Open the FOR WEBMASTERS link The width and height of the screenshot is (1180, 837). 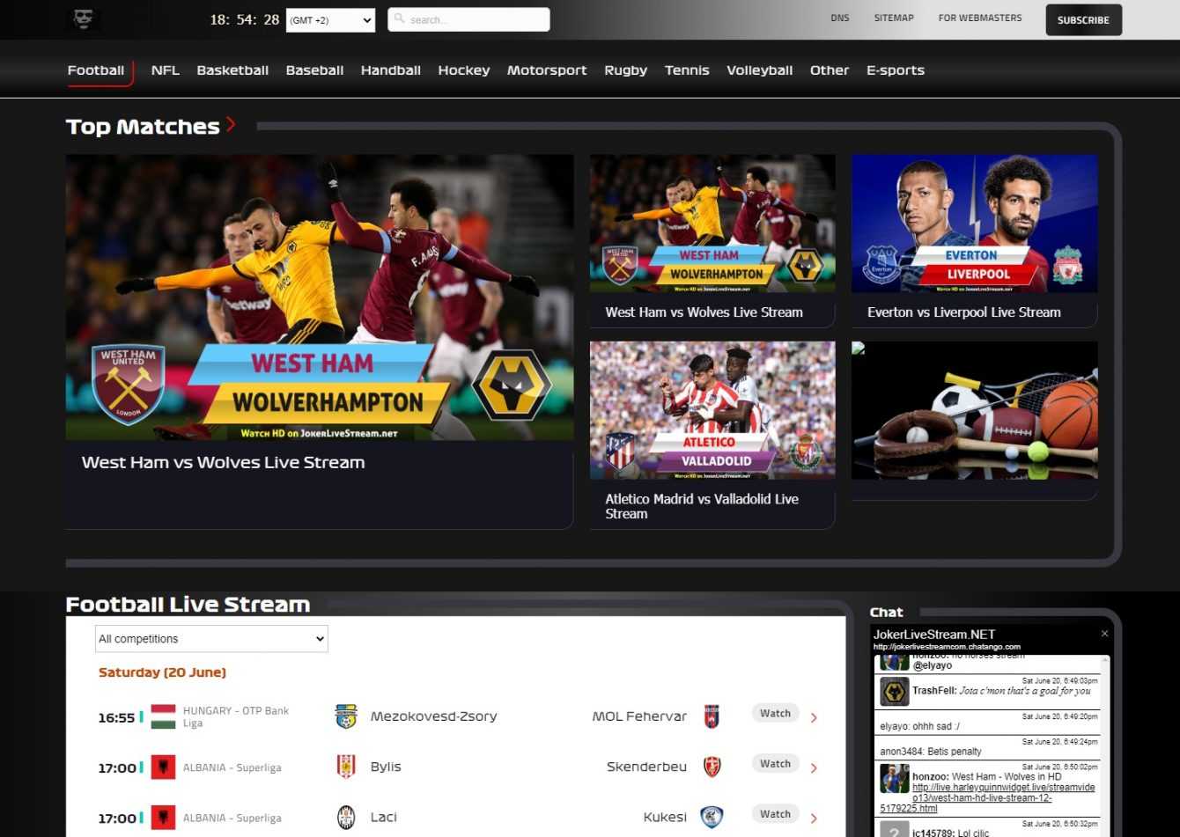pos(980,18)
